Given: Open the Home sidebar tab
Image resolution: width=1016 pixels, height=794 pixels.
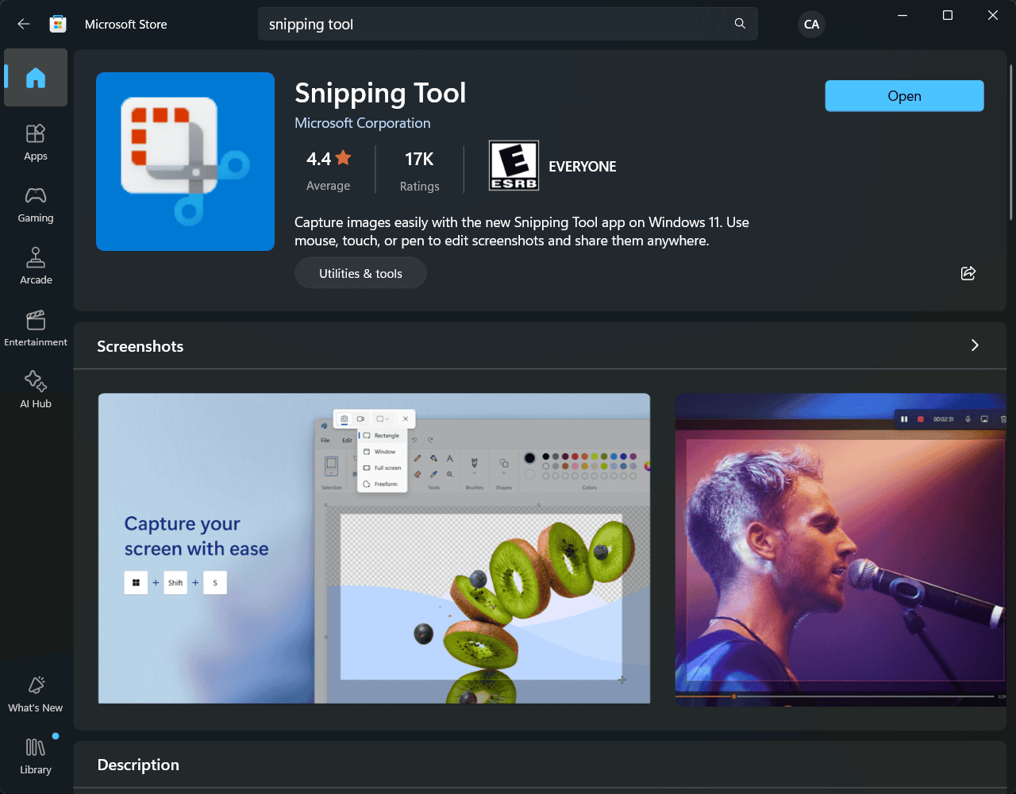Looking at the screenshot, I should point(36,78).
